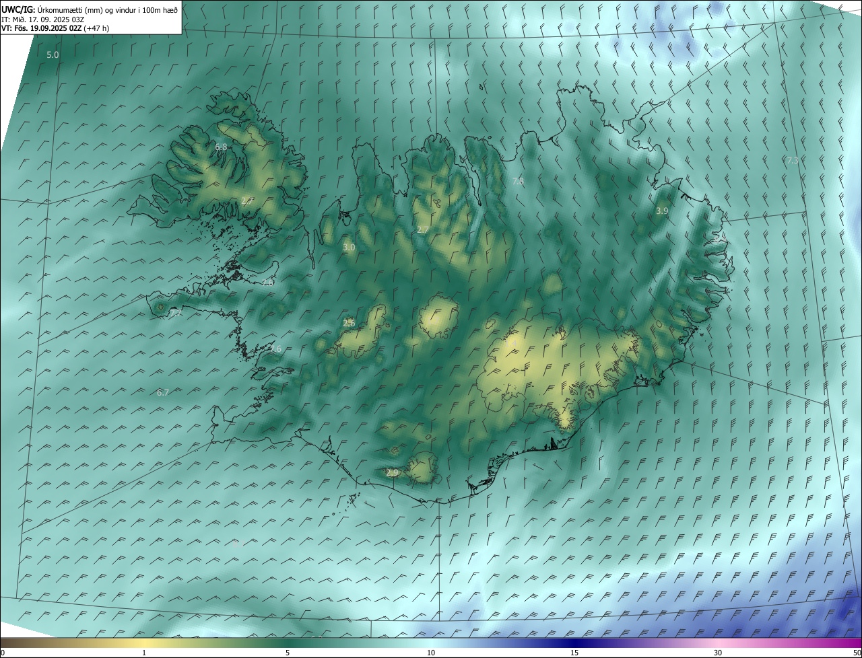Click the 7.6 value label on the map
Viewport: 862px width, 658px height.
pyautogui.click(x=275, y=349)
